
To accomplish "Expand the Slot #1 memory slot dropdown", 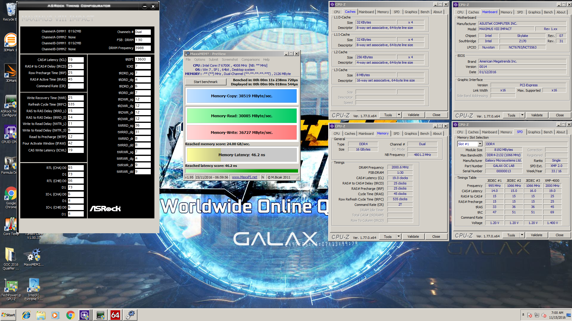I will click(480, 144).
